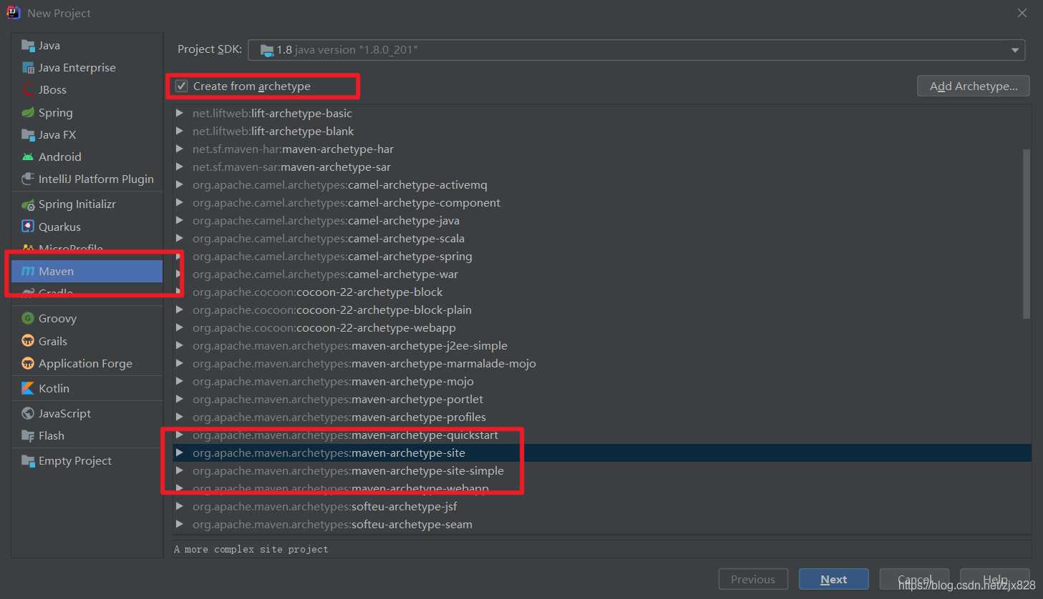Select the Kotlin project type
The height and width of the screenshot is (599, 1043).
87,389
